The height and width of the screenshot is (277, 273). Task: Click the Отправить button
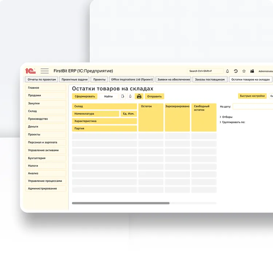[154, 97]
